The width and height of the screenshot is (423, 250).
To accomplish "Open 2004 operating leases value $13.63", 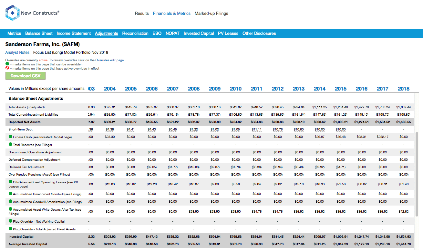I will (110, 184).
